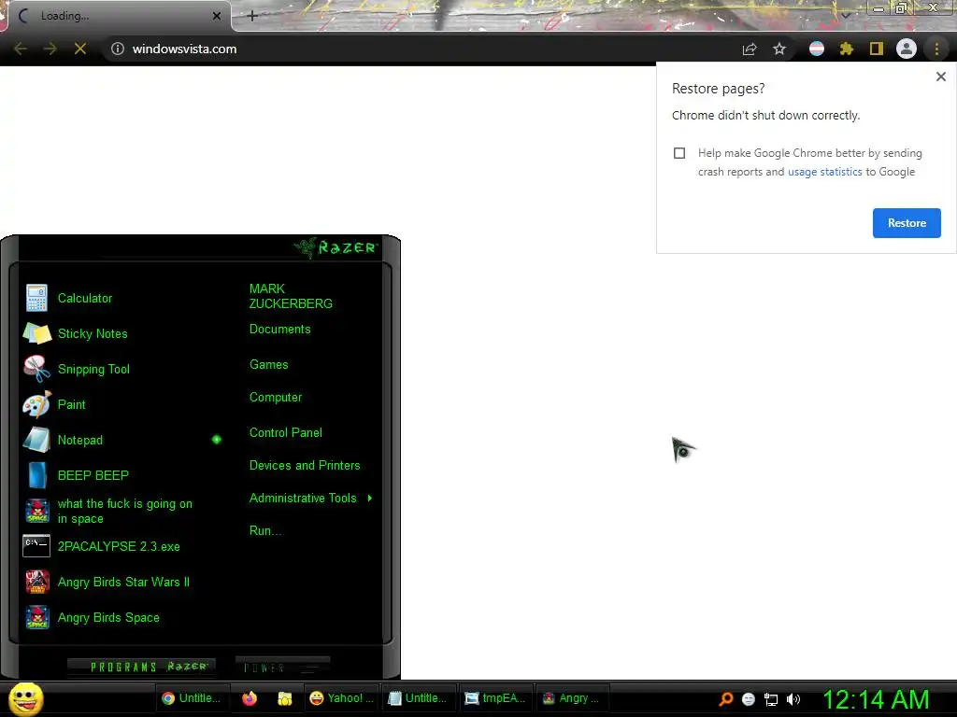
Task: Dismiss the Restore pages popup
Action: point(940,77)
